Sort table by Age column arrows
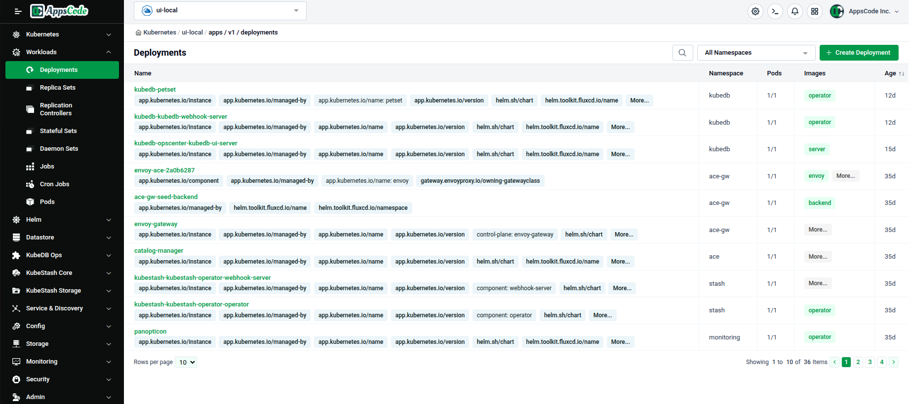 pos(902,73)
